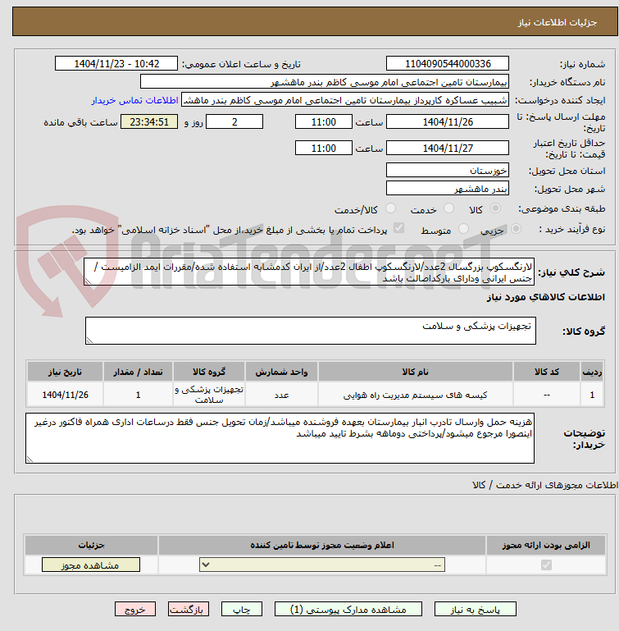Click the توضیحات خریدار text area
The height and width of the screenshot is (631, 619).
coord(280,438)
